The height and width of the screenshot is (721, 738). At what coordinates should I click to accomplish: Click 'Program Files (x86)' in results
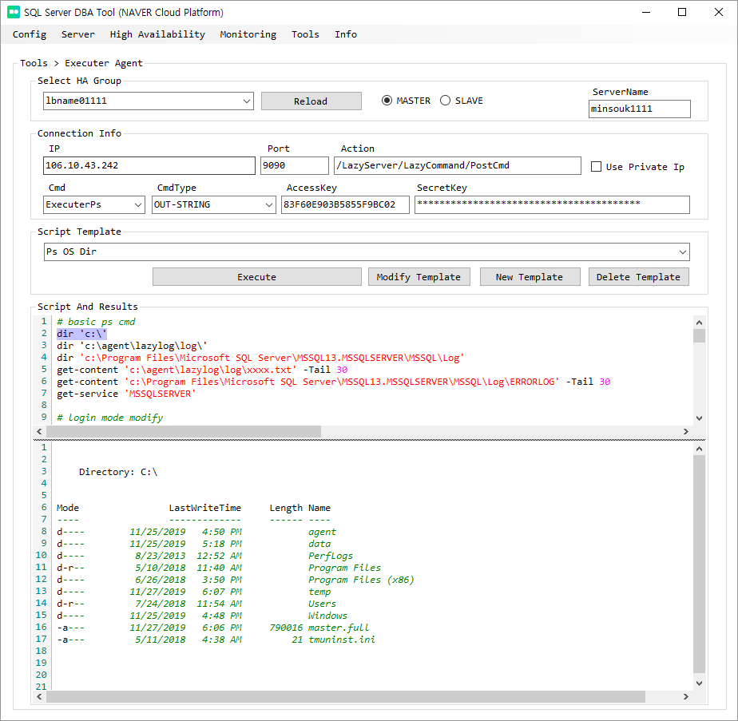[x=361, y=580]
